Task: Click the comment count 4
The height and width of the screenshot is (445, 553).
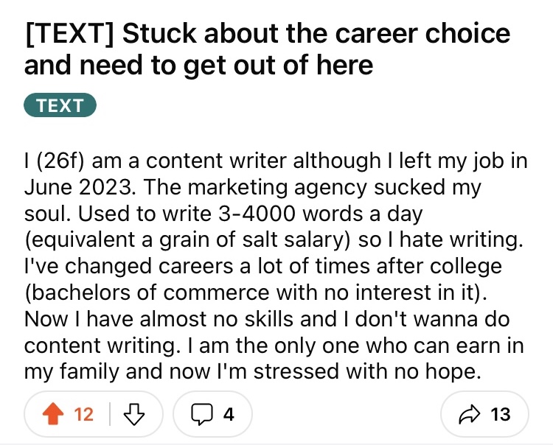Action: tap(229, 414)
